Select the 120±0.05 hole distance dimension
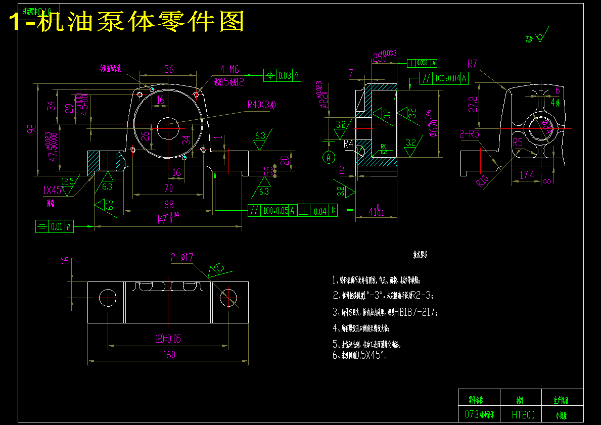 (x=168, y=339)
